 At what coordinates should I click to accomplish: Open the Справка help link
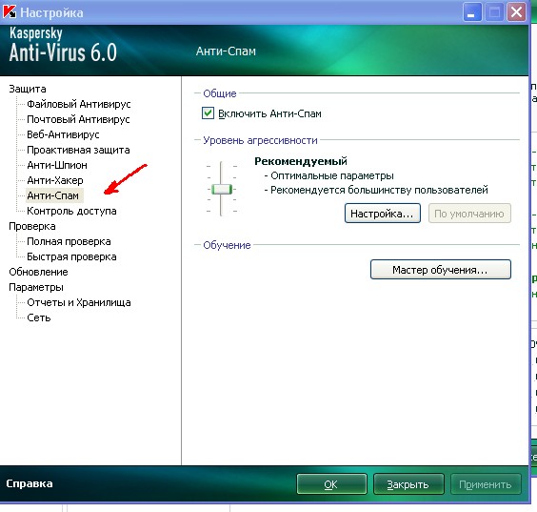[x=30, y=483]
